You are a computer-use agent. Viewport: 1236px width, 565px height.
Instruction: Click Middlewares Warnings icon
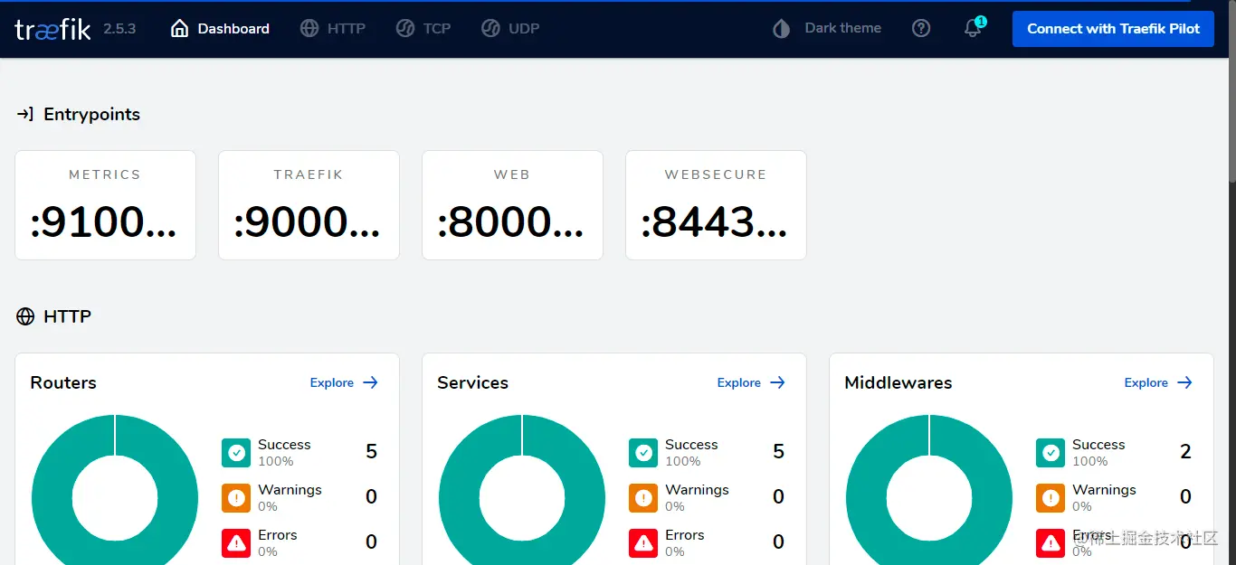(1051, 498)
